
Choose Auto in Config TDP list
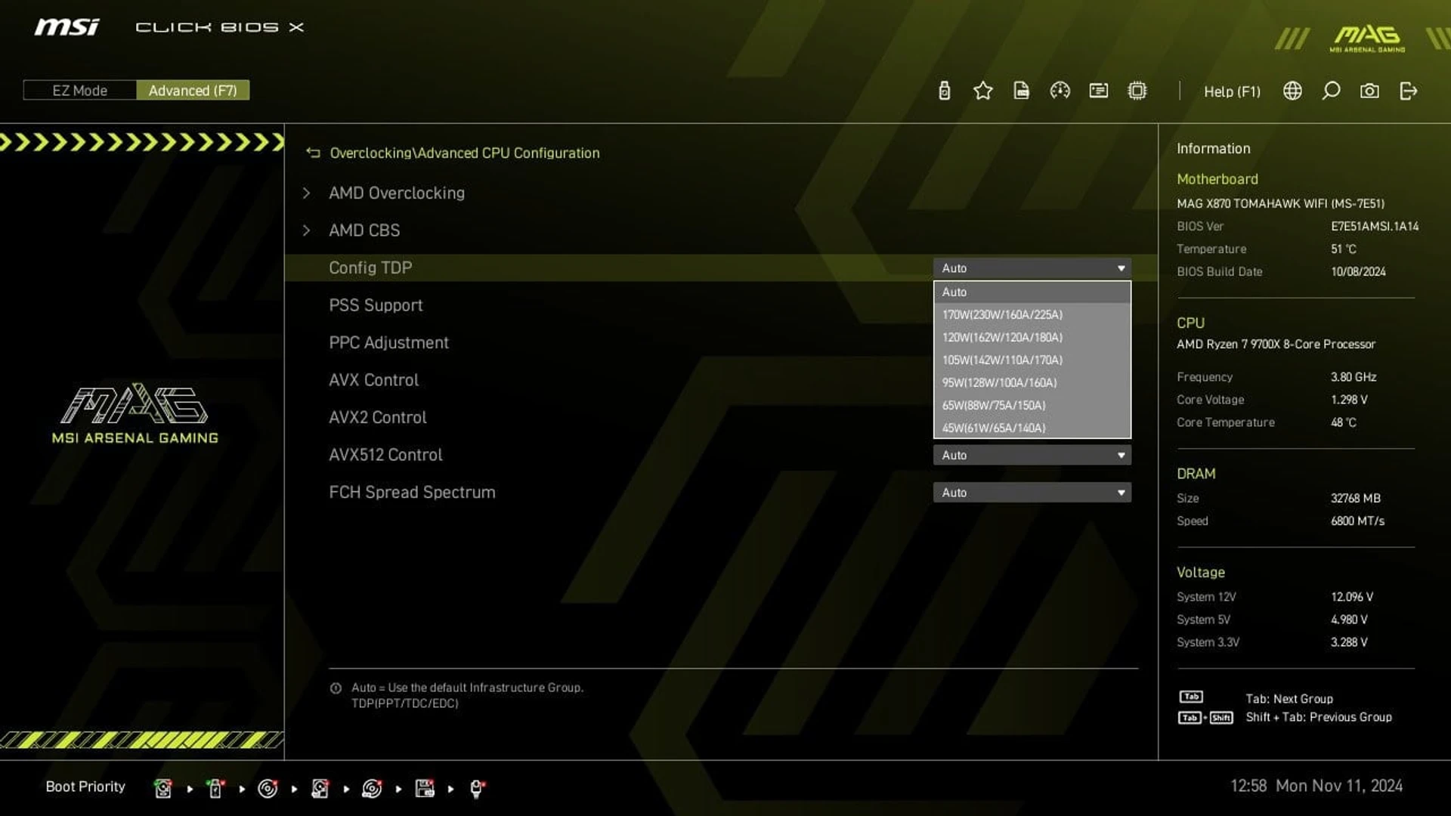[1032, 292]
